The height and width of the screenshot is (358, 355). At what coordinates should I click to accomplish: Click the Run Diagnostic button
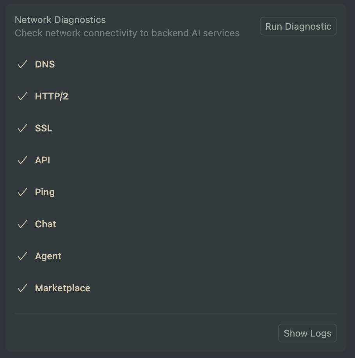click(298, 26)
